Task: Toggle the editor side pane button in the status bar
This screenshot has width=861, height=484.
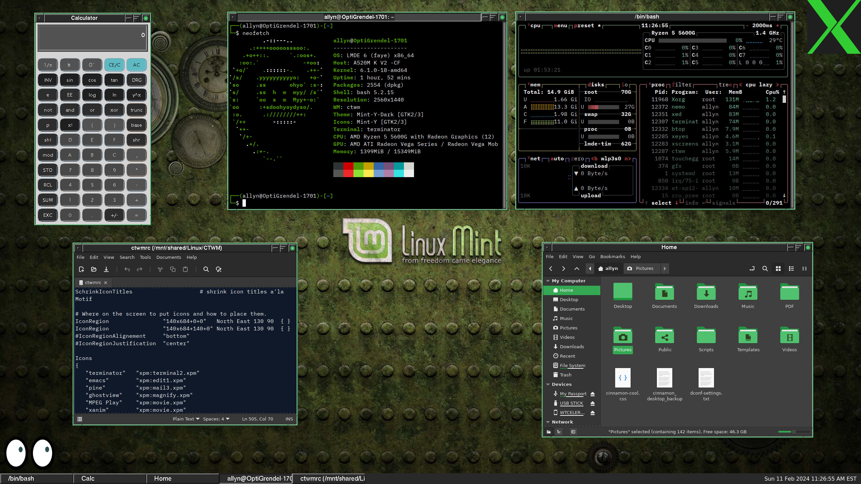Action: pos(80,419)
